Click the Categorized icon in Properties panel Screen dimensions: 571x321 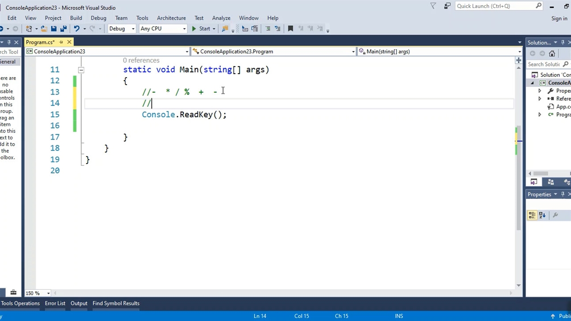pyautogui.click(x=532, y=215)
